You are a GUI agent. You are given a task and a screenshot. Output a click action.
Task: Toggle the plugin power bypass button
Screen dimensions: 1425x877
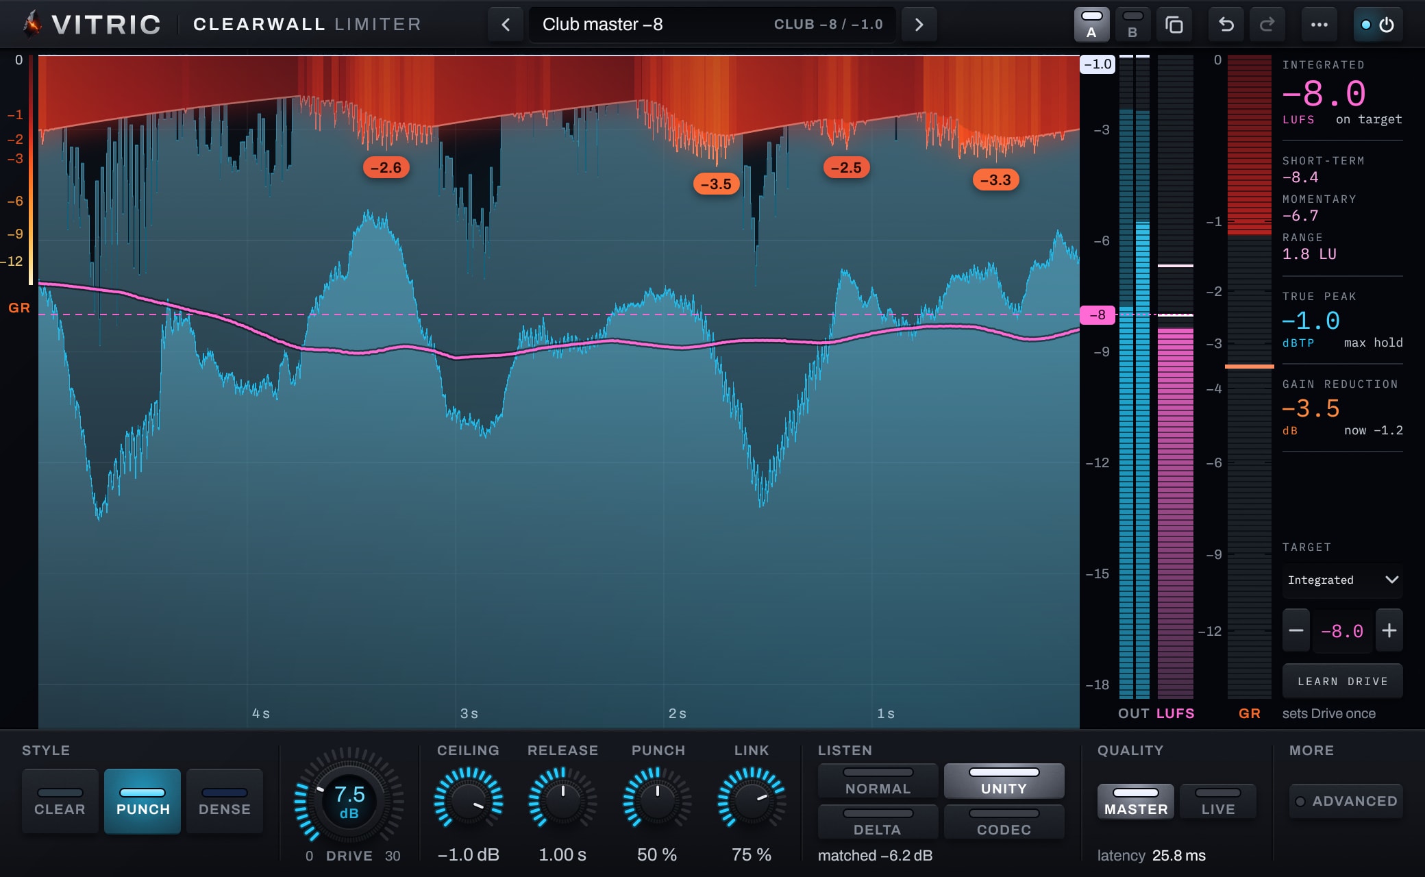click(x=1378, y=25)
